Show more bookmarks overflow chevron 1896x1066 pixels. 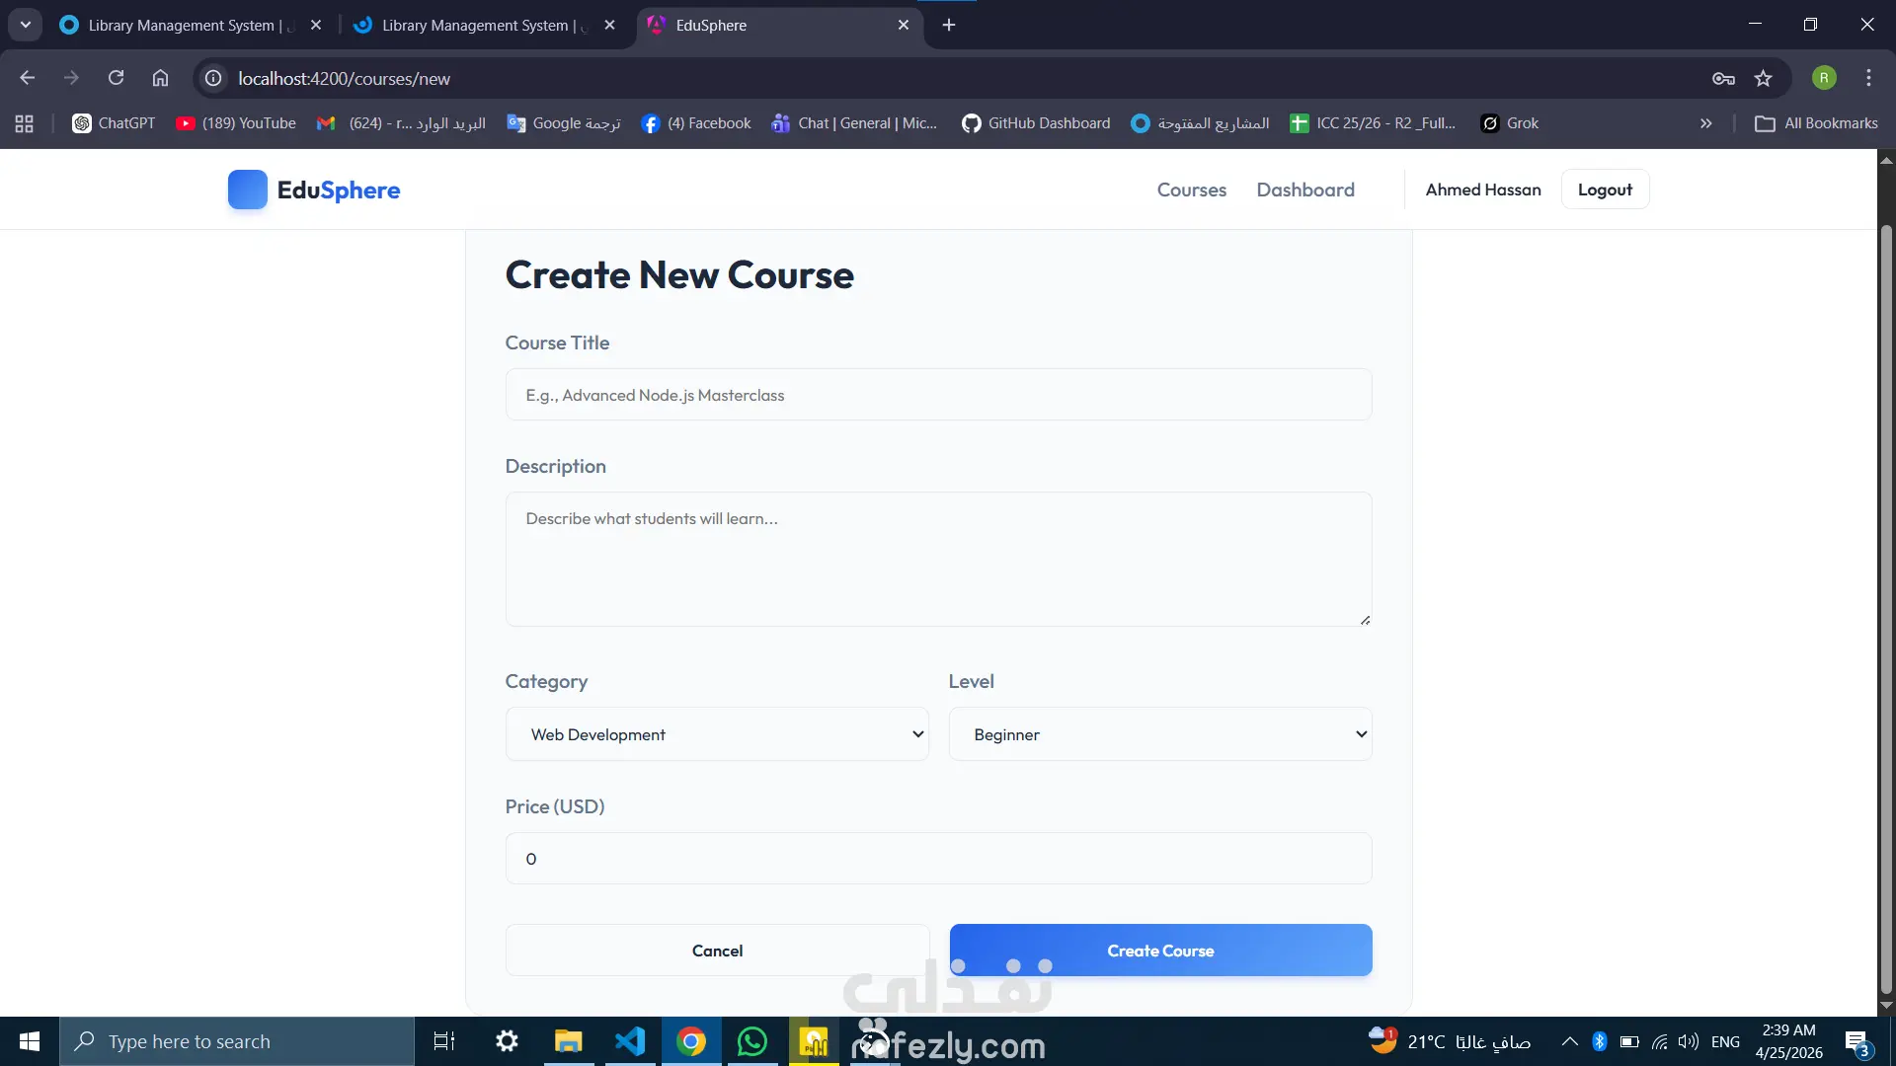coord(1705,123)
